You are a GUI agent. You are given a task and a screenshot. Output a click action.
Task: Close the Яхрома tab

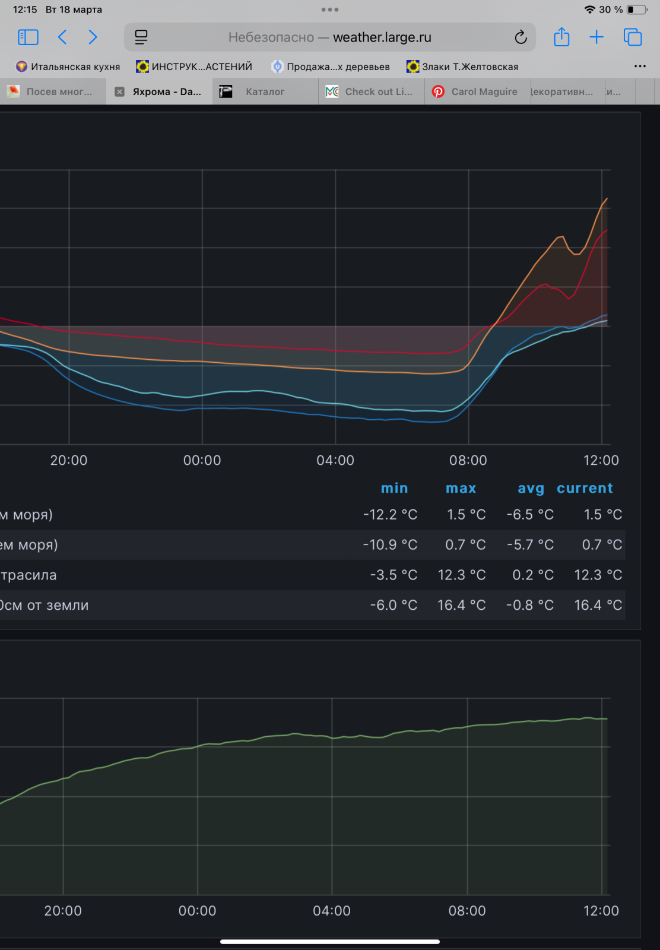pyautogui.click(x=119, y=91)
